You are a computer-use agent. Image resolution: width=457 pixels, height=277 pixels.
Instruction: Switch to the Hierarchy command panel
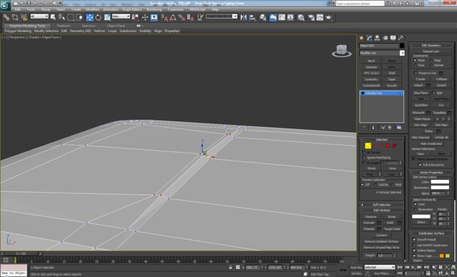pyautogui.click(x=377, y=38)
